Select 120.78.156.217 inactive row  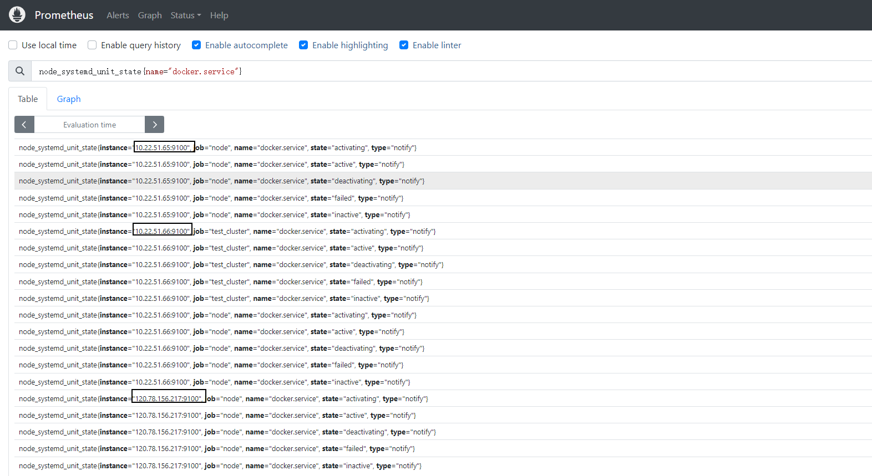443,465
